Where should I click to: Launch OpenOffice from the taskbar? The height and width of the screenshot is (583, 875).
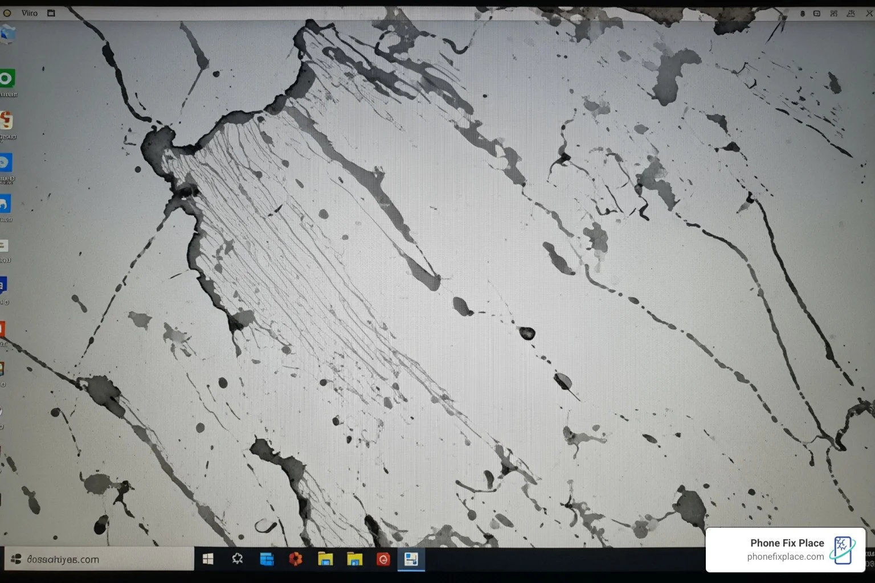296,559
